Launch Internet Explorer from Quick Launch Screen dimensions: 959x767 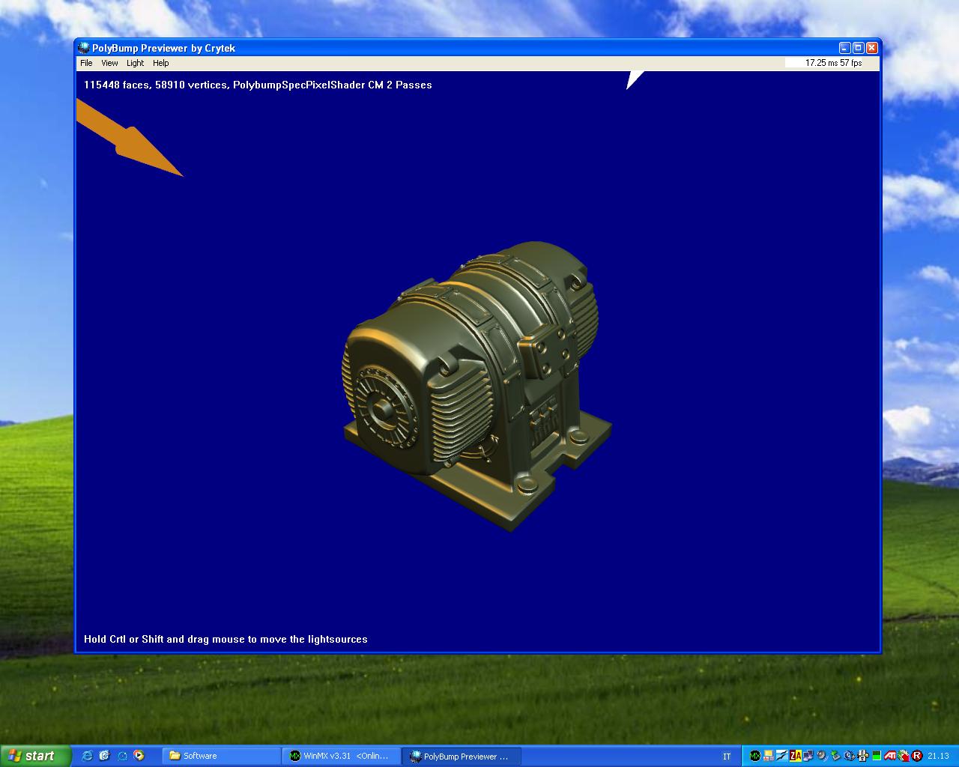coord(87,756)
